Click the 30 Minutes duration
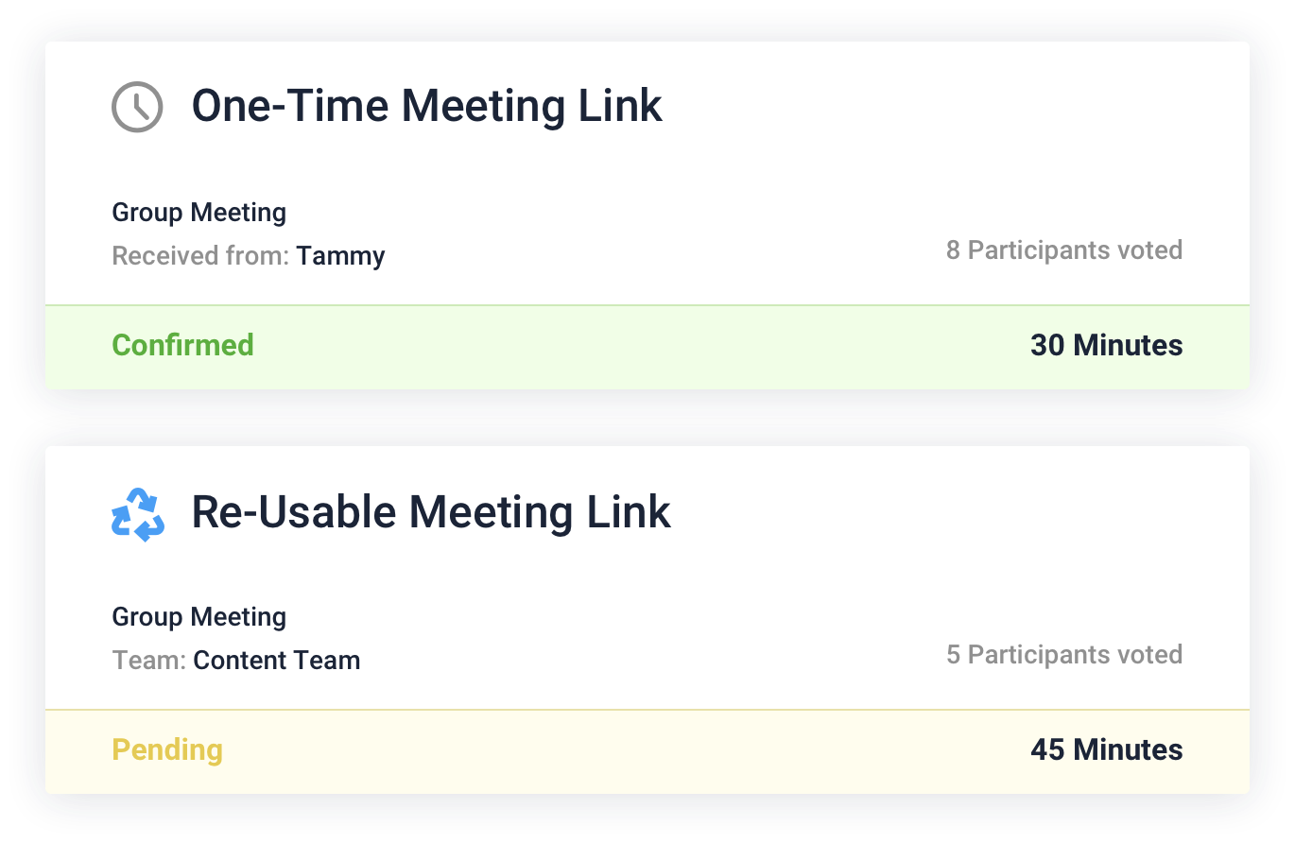Viewport: 1295px width, 843px height. click(x=1106, y=345)
